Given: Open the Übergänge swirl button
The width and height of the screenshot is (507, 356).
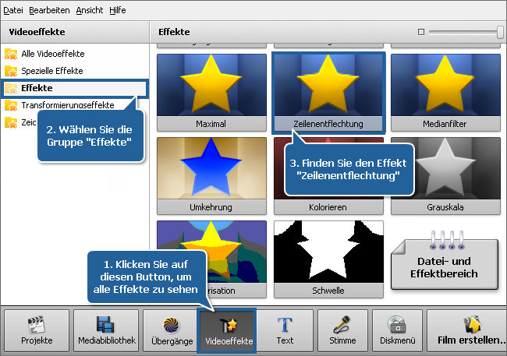Looking at the screenshot, I should point(171,330).
